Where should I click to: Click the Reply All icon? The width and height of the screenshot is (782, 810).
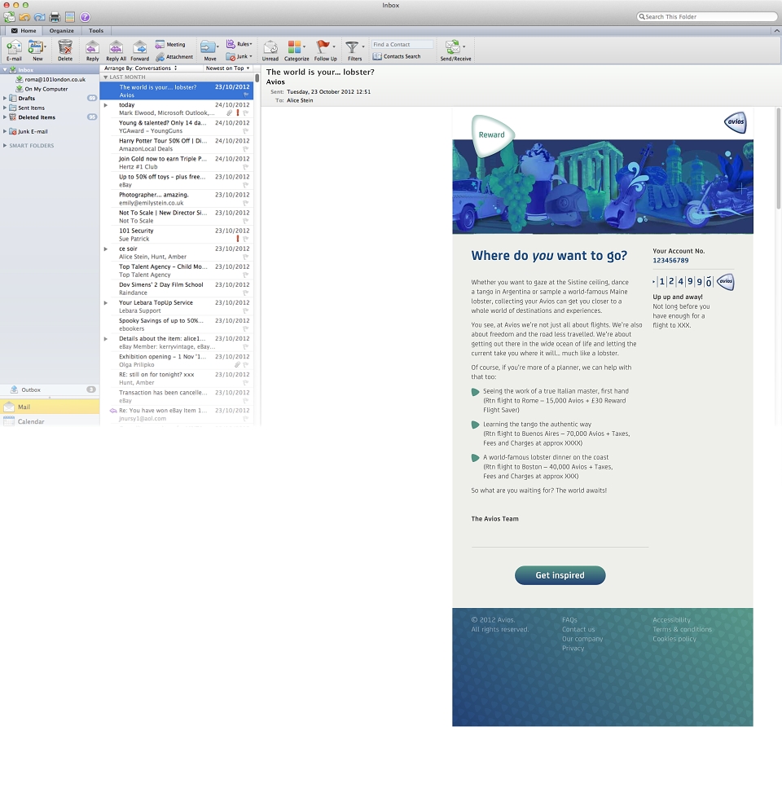pyautogui.click(x=116, y=47)
